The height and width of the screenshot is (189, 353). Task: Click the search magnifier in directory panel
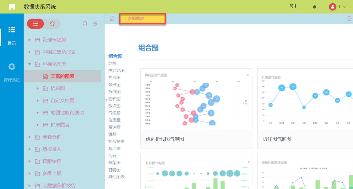85,24
